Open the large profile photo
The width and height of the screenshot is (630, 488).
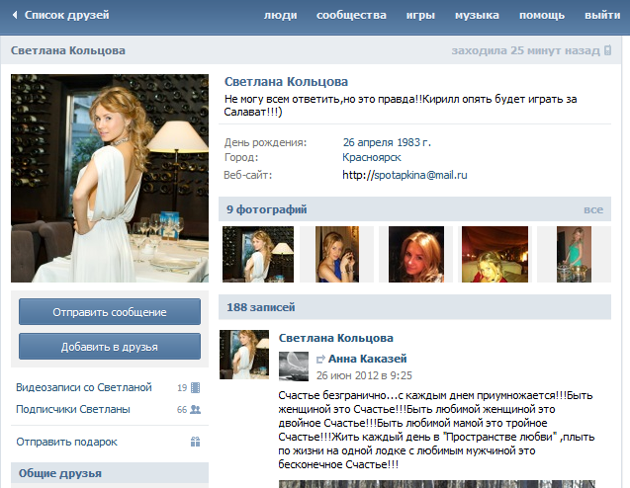(x=110, y=176)
